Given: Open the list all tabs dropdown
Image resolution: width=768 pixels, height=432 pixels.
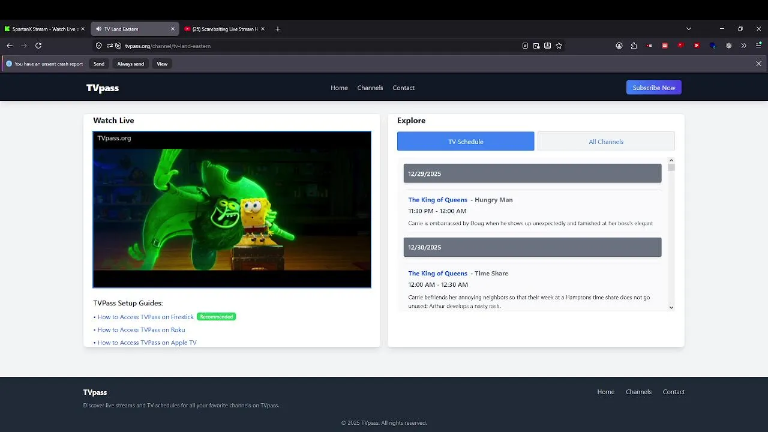Looking at the screenshot, I should 689,29.
